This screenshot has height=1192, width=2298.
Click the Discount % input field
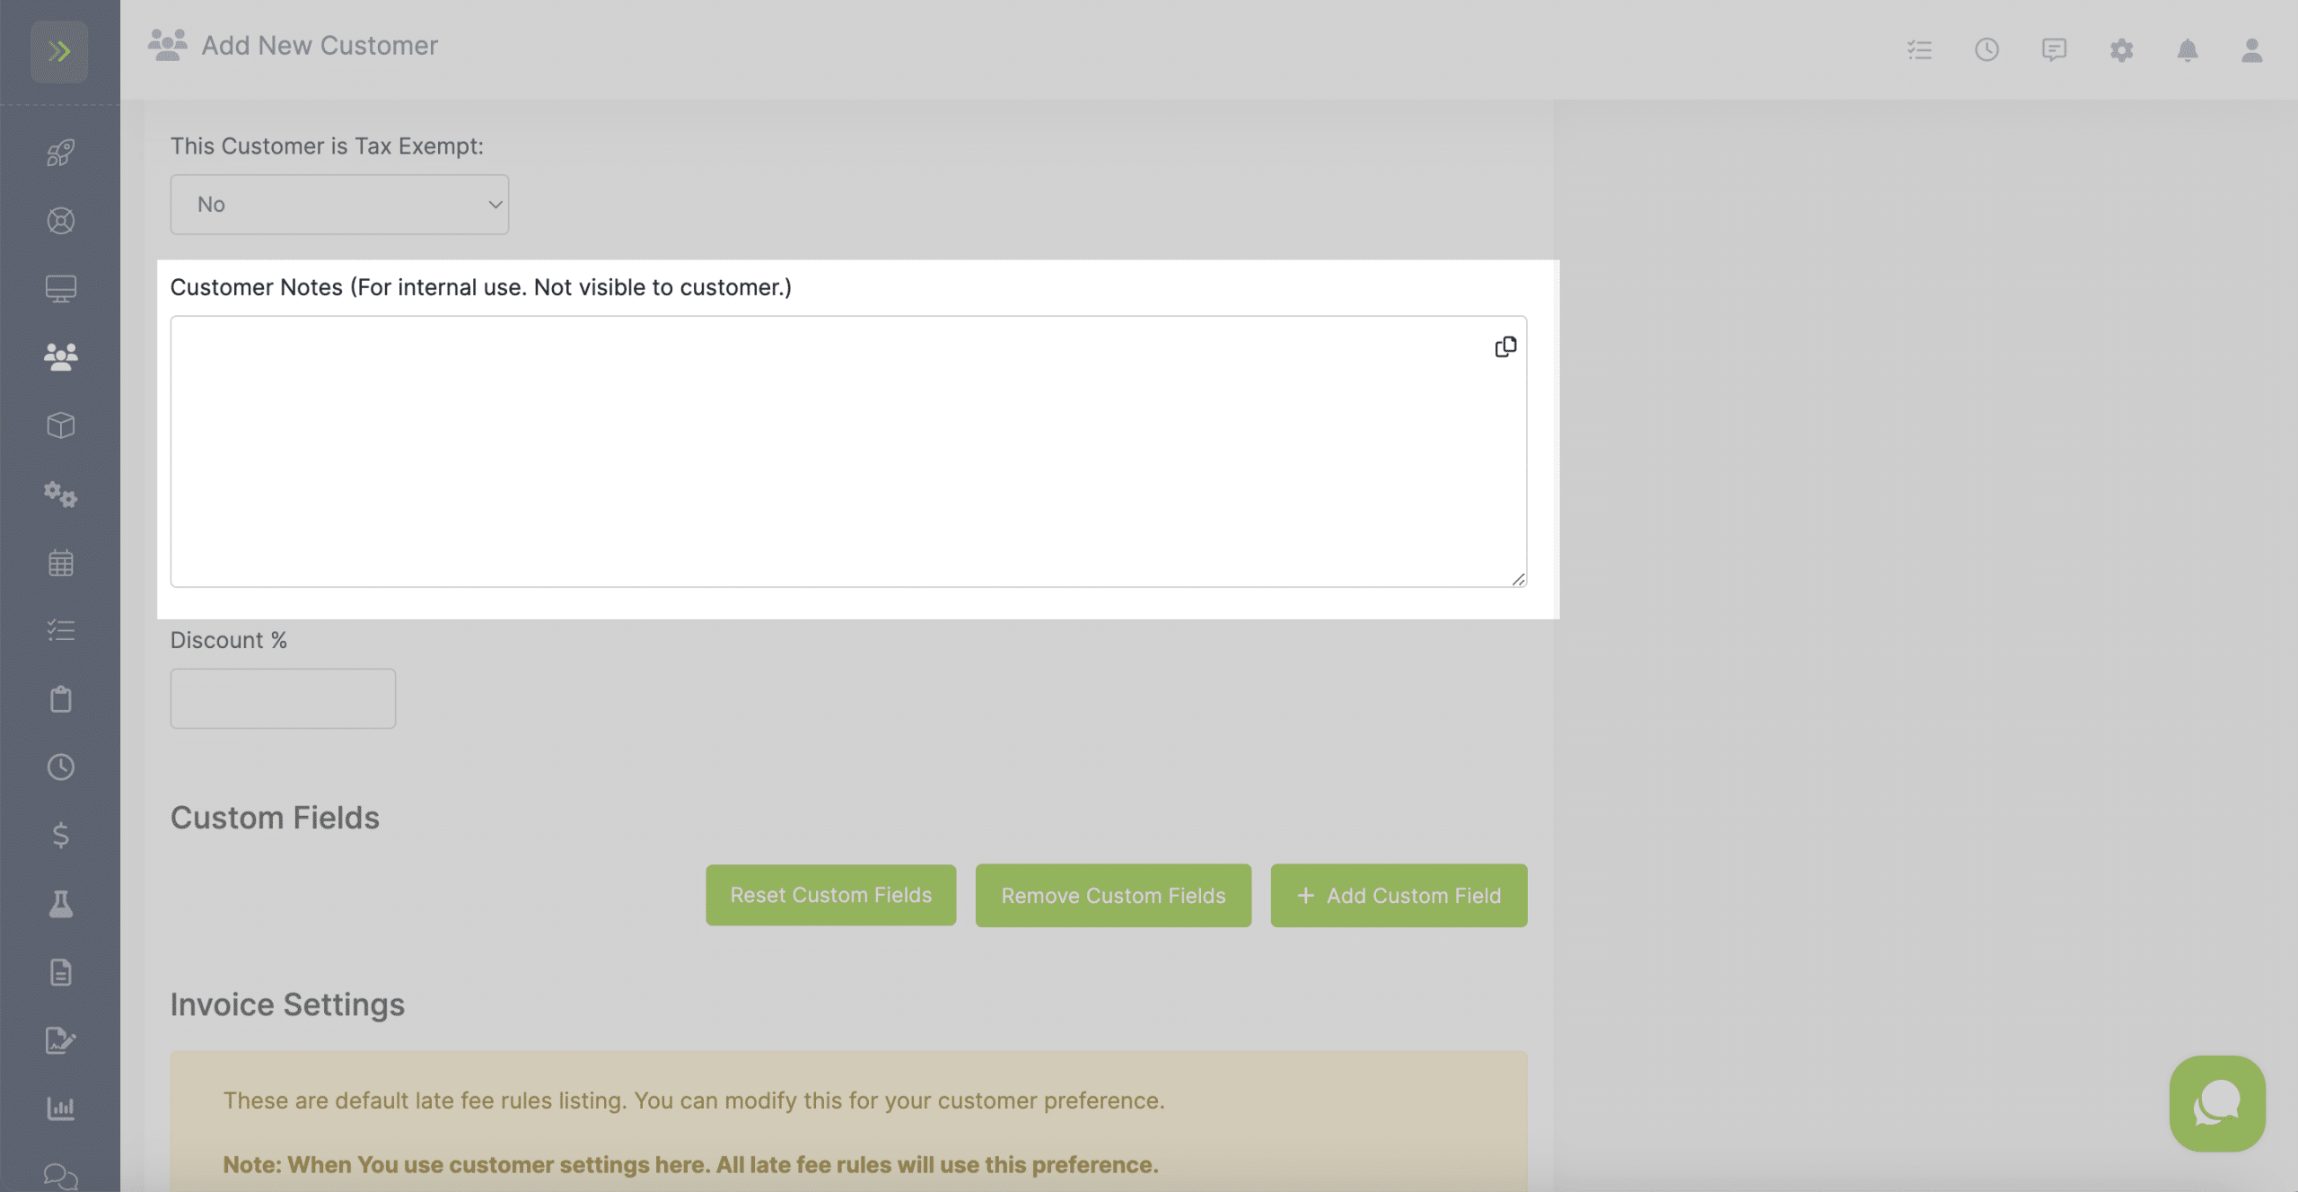[x=283, y=698]
